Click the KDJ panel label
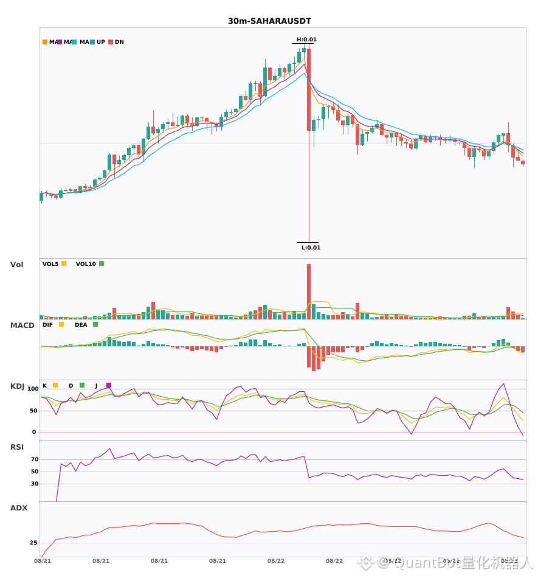This screenshot has height=578, width=538. pyautogui.click(x=17, y=386)
